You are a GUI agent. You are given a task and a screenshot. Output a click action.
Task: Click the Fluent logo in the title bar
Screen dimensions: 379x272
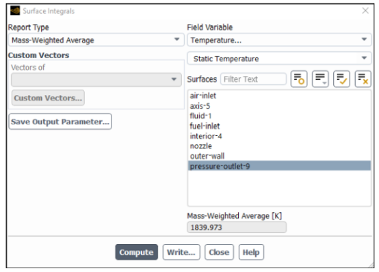[15, 11]
